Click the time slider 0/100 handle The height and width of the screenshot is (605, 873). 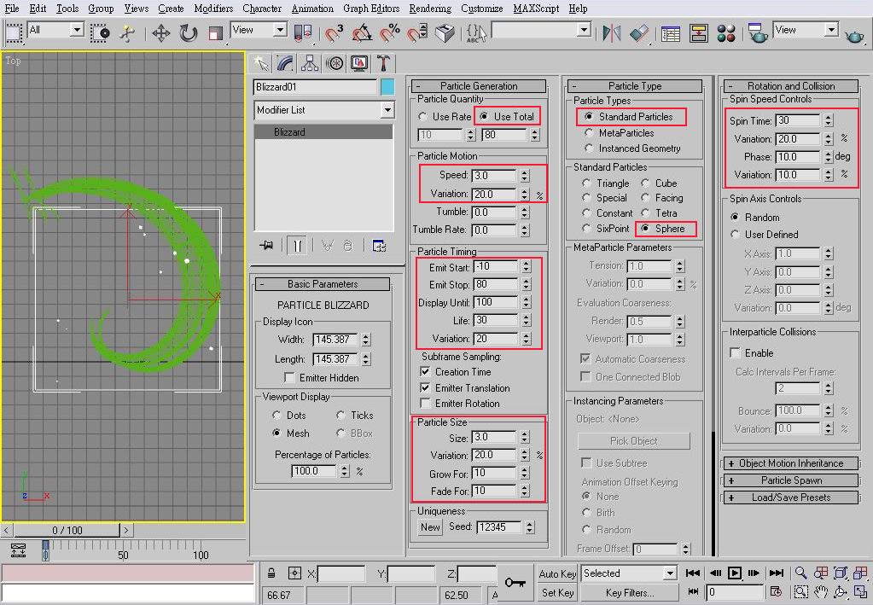[67, 530]
